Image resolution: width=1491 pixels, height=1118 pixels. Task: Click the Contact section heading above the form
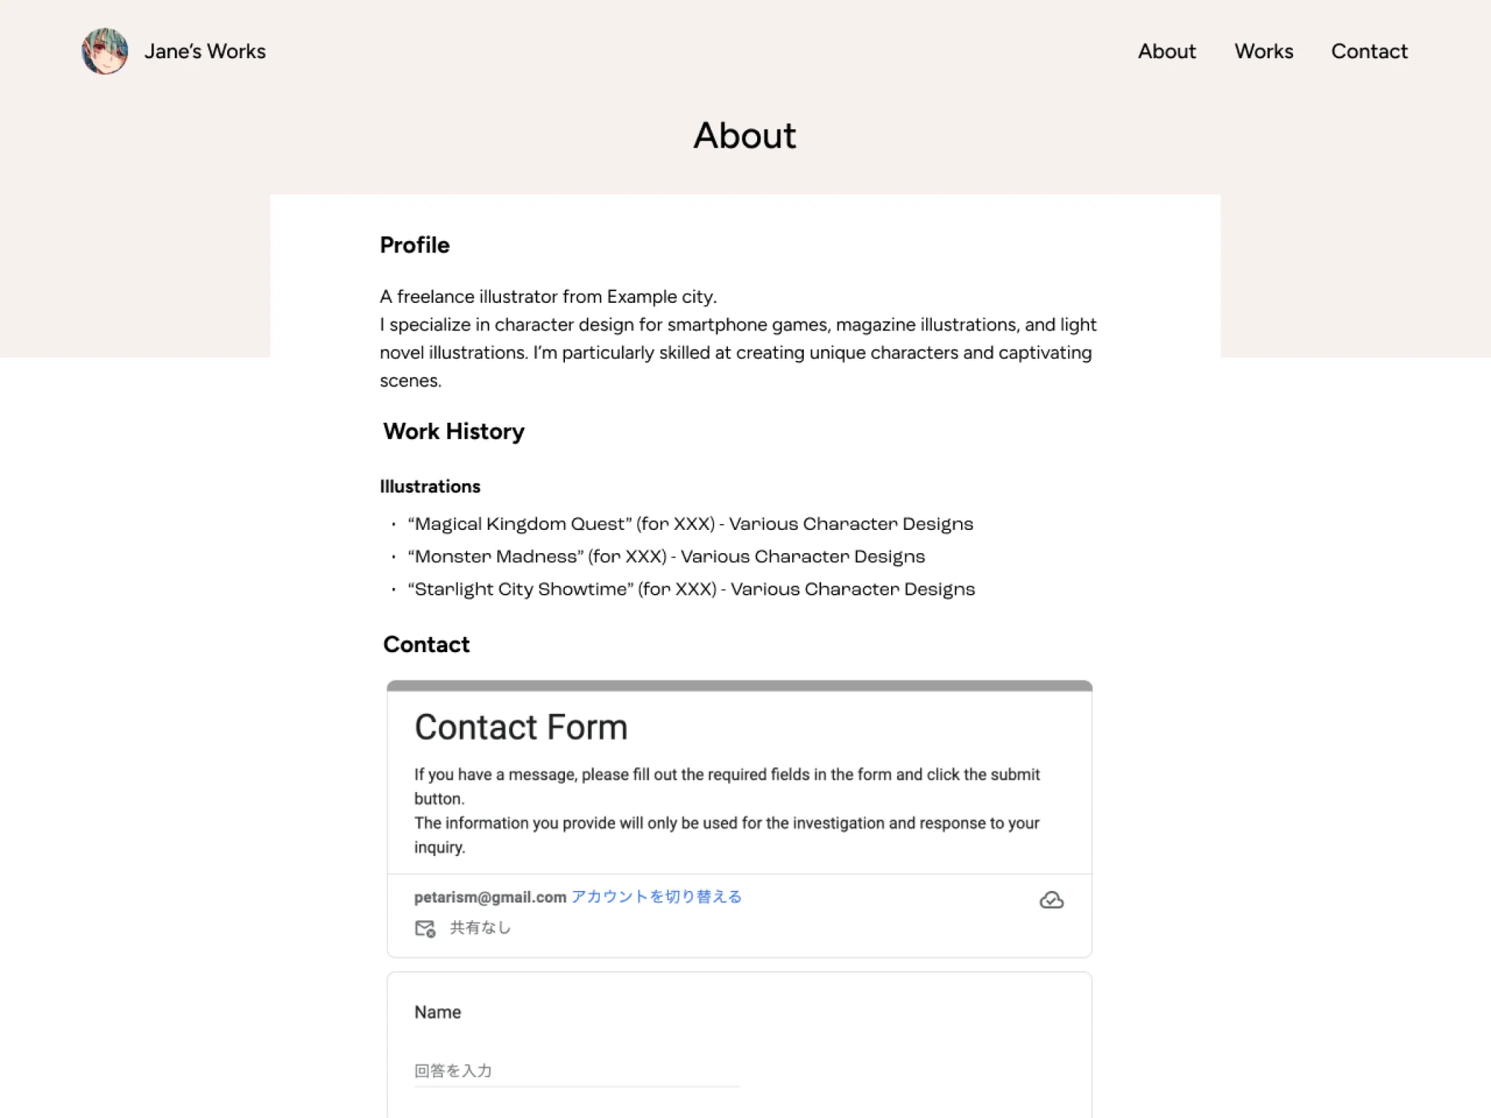(426, 645)
